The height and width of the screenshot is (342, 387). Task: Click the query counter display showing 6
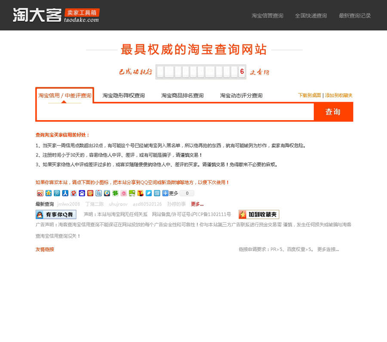tap(201, 72)
